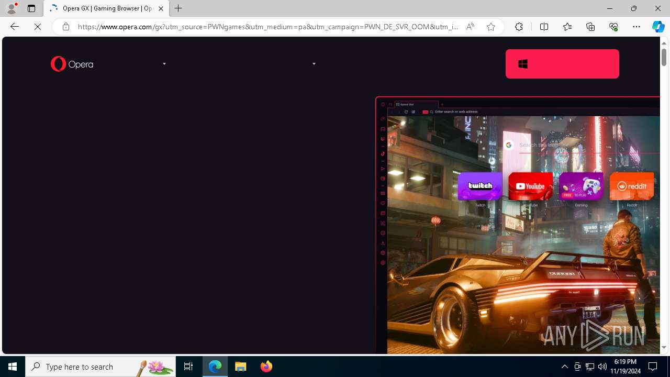670x377 pixels.
Task: Open network status tray icon
Action: tap(590, 367)
